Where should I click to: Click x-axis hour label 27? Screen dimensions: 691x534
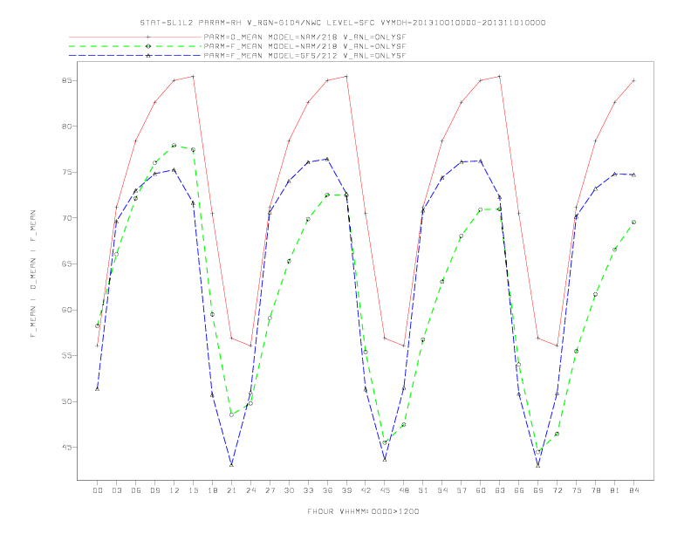[x=270, y=490]
